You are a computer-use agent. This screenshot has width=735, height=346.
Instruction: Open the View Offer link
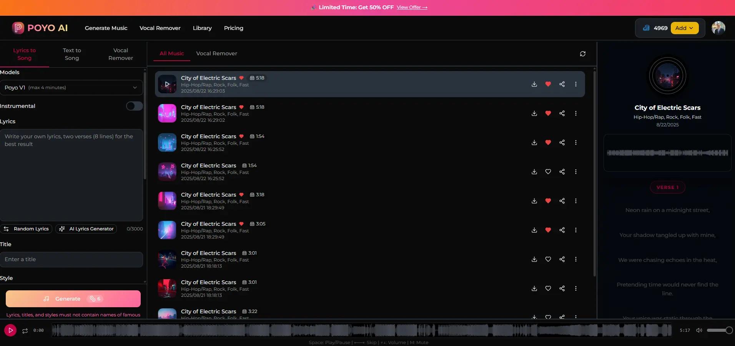tap(412, 7)
